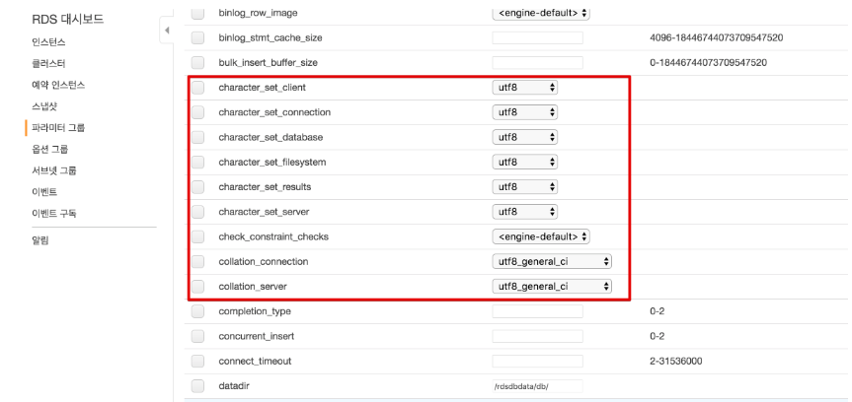Click the allowed range 2-31536000
The image size is (852, 402).
click(675, 362)
